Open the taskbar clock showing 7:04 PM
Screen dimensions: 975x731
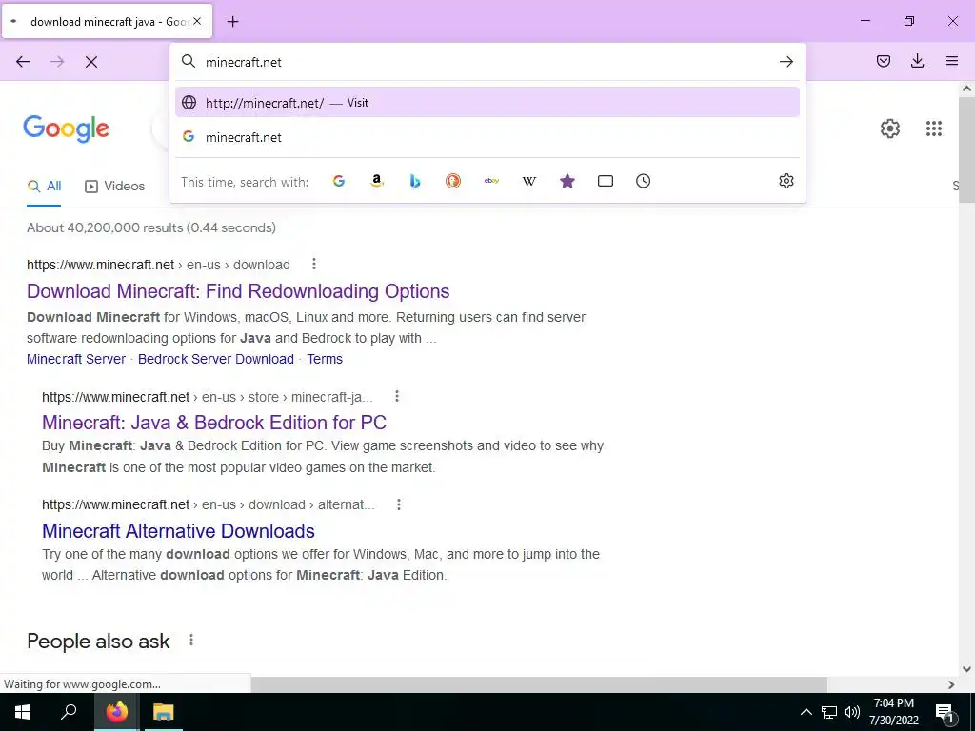point(893,712)
